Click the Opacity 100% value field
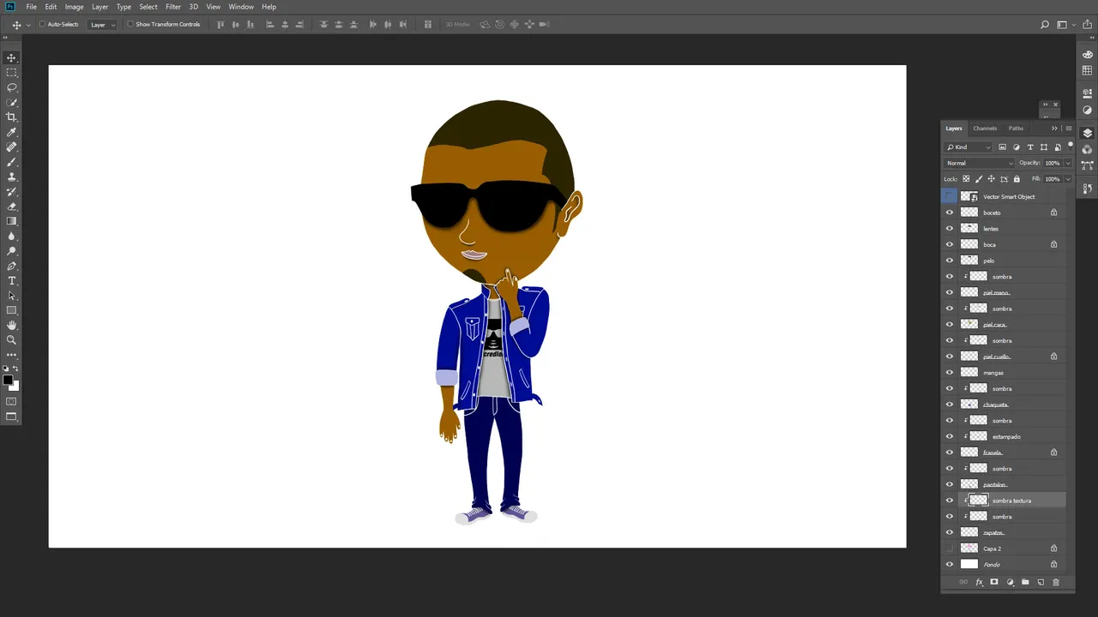Viewport: 1098px width, 617px height. point(1052,163)
